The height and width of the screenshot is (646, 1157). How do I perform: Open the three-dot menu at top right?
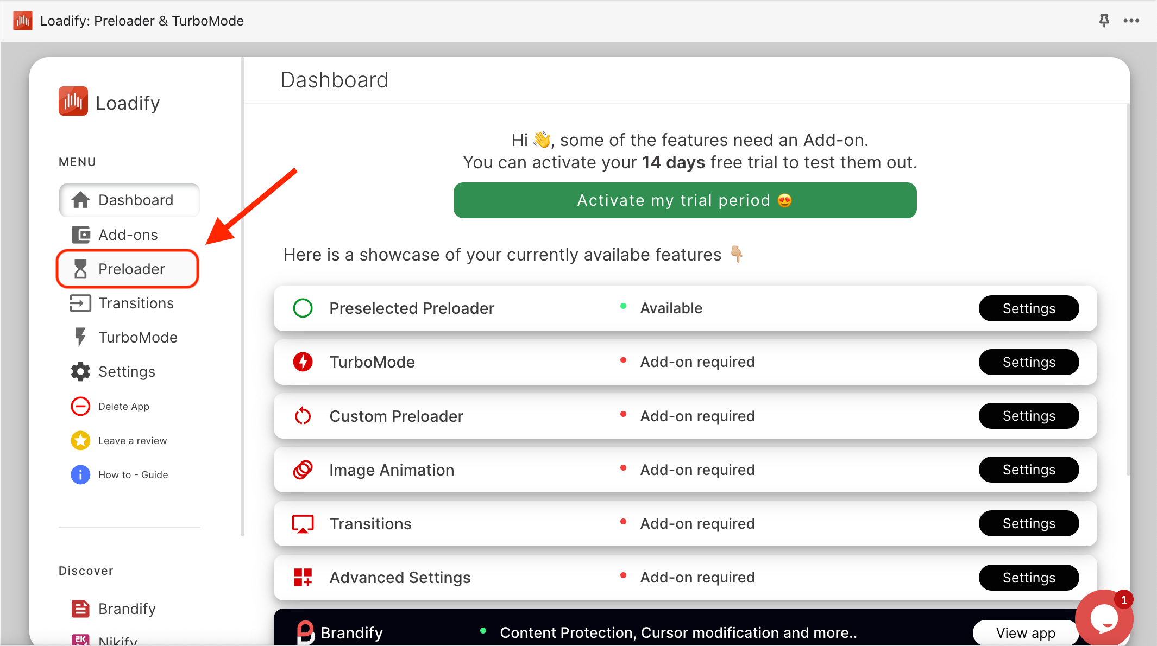(x=1131, y=20)
